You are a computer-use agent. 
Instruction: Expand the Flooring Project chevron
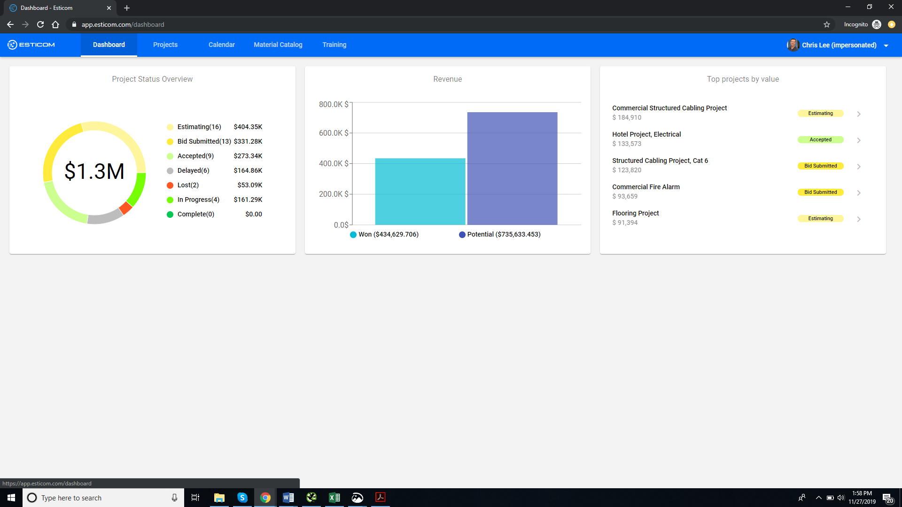859,219
